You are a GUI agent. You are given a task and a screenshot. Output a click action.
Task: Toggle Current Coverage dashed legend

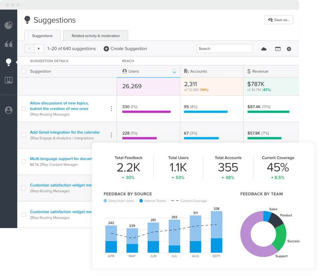[x=175, y=201]
